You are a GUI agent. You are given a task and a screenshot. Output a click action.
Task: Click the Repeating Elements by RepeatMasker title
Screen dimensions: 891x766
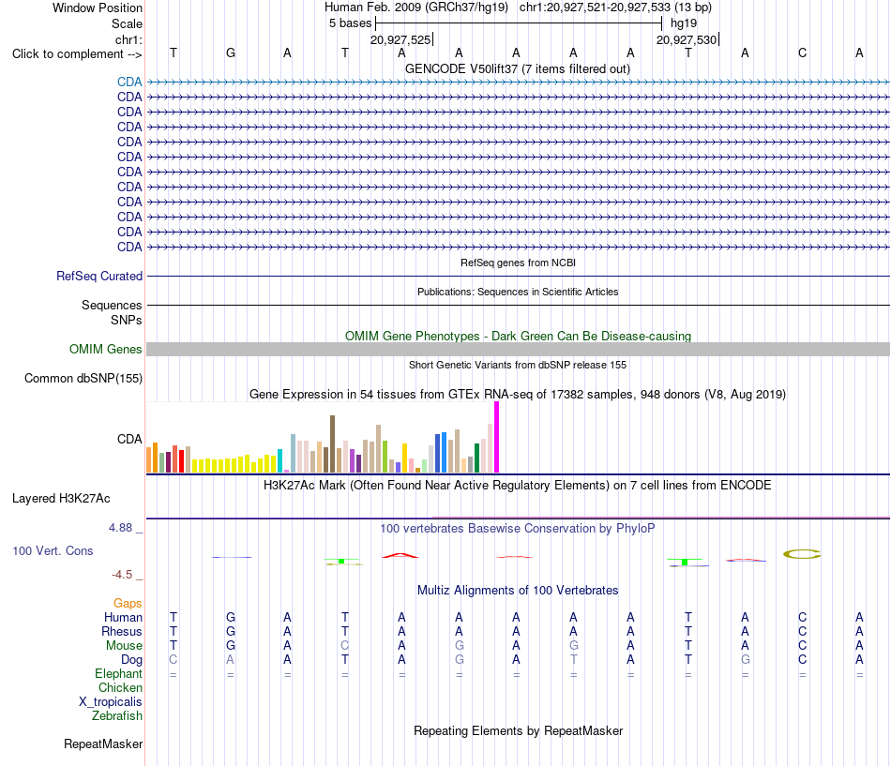click(x=518, y=731)
